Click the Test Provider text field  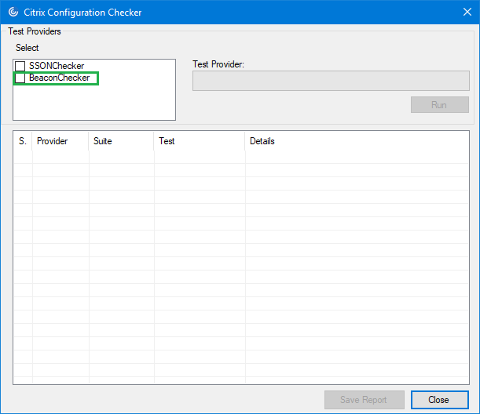coord(331,81)
